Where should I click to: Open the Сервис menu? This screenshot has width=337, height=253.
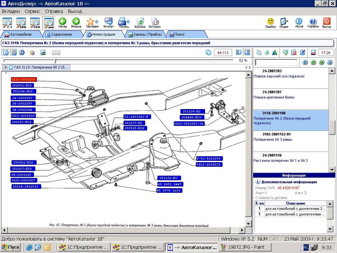tap(32, 12)
